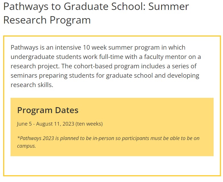Click the words 'graduate school' in the paragraph

click(x=129, y=75)
